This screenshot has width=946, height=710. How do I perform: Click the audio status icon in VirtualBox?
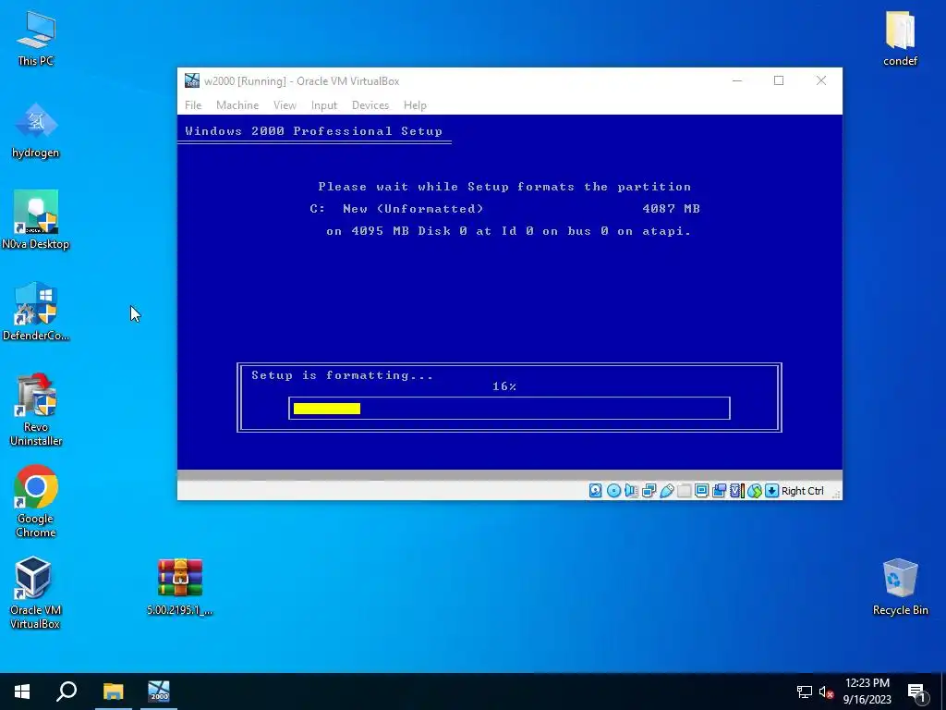tap(631, 491)
